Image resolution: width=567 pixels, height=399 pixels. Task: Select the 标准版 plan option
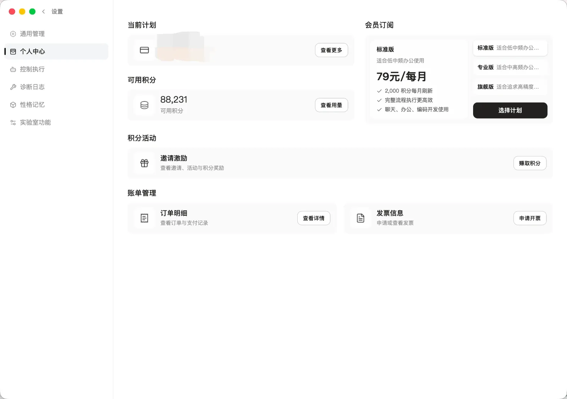coord(510,48)
